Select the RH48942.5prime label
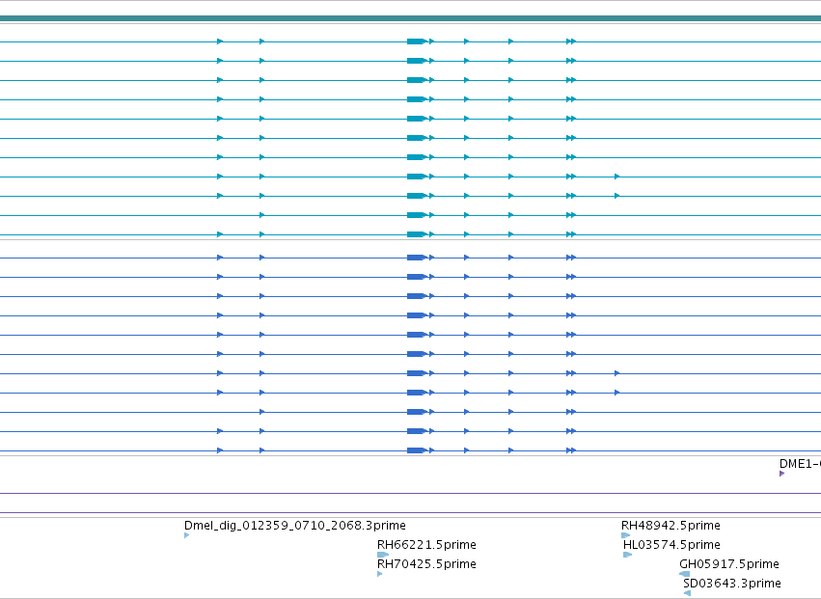Image resolution: width=821 pixels, height=599 pixels. point(670,525)
